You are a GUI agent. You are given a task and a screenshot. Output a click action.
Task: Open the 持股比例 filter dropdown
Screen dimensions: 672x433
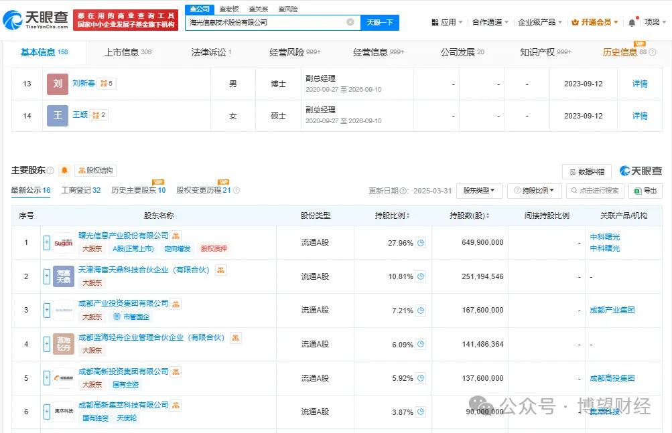click(533, 191)
